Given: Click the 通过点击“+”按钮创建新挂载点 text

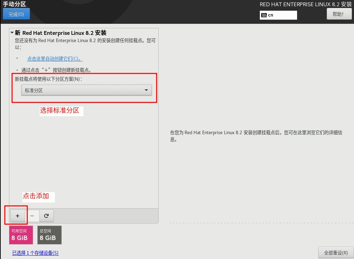Looking at the screenshot, I should point(57,70).
